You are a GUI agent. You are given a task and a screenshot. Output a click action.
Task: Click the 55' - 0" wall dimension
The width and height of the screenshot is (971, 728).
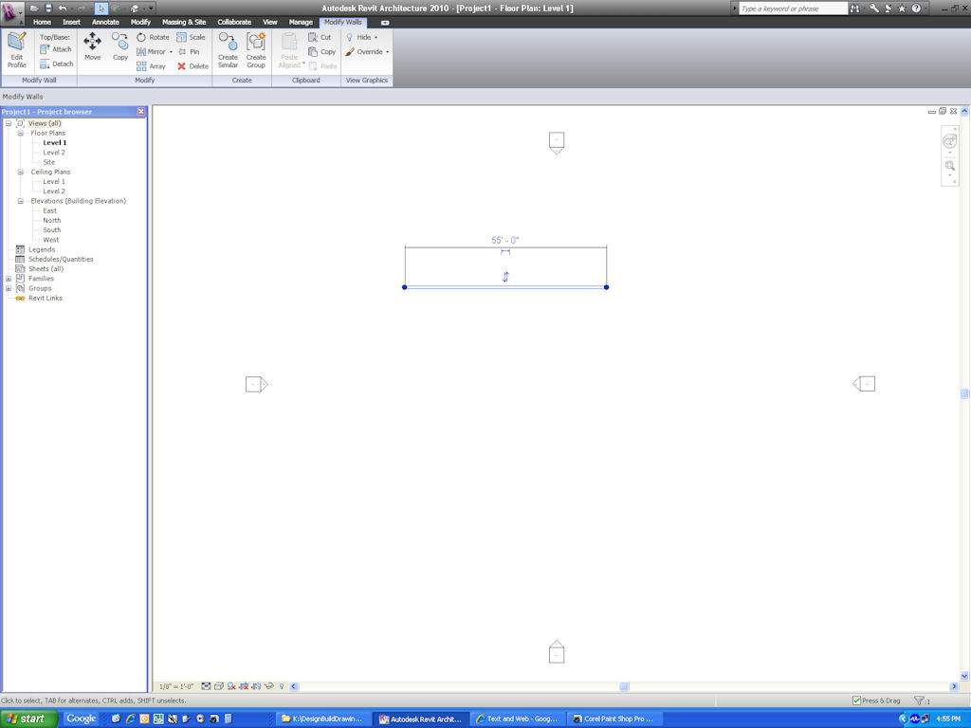505,240
